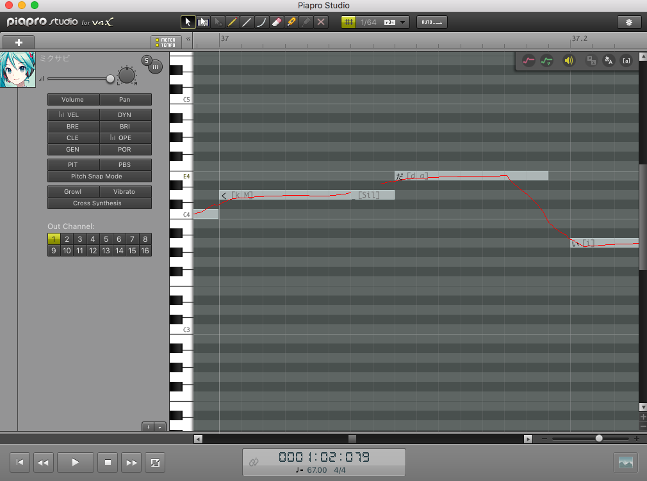Select the glue tool

(306, 22)
